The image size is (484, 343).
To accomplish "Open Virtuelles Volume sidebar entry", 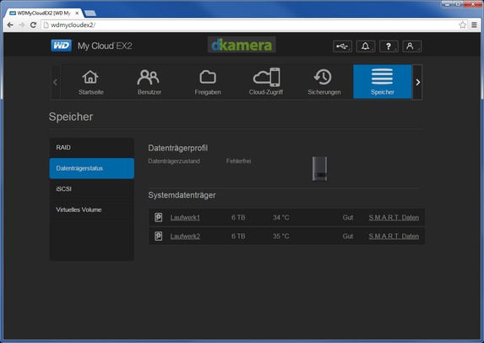I will [92, 210].
